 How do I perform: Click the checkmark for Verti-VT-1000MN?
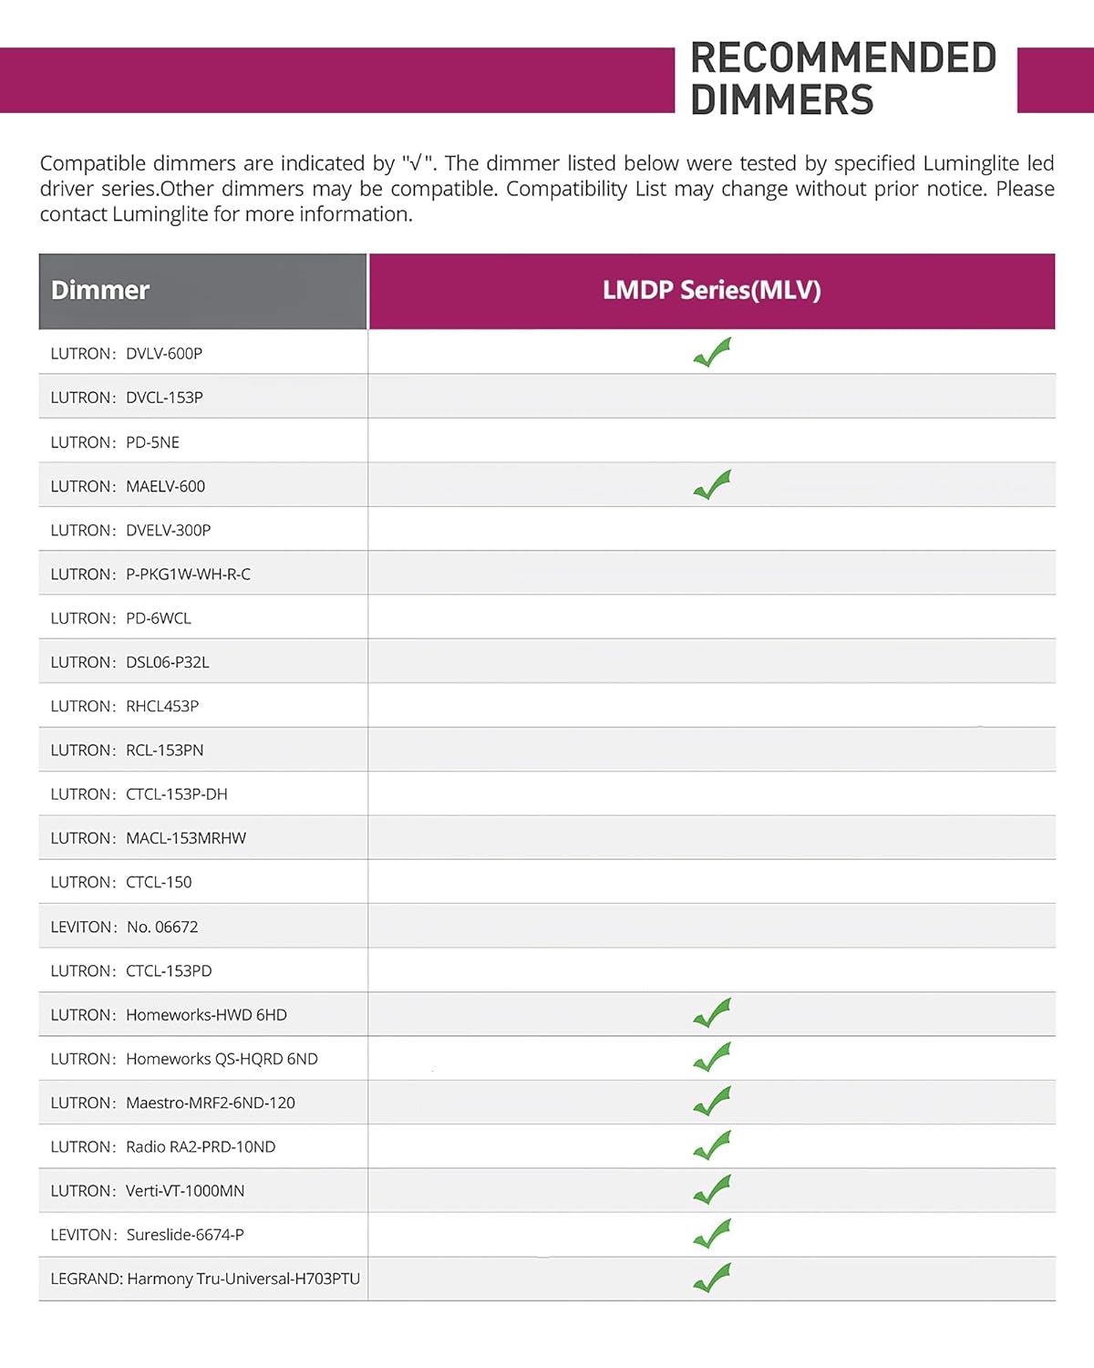pyautogui.click(x=712, y=1190)
